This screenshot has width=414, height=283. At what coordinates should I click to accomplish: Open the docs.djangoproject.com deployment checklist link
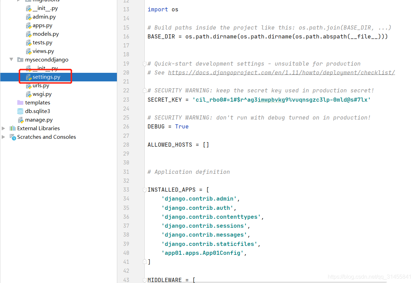coord(281,72)
